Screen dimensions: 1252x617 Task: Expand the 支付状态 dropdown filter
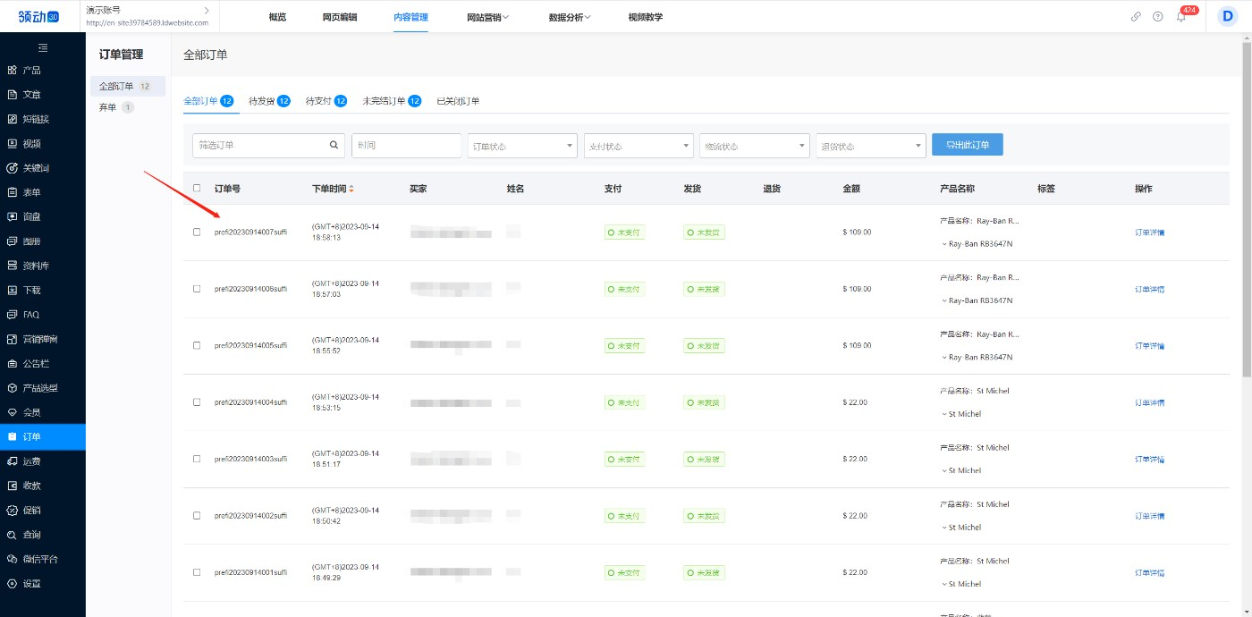(638, 146)
